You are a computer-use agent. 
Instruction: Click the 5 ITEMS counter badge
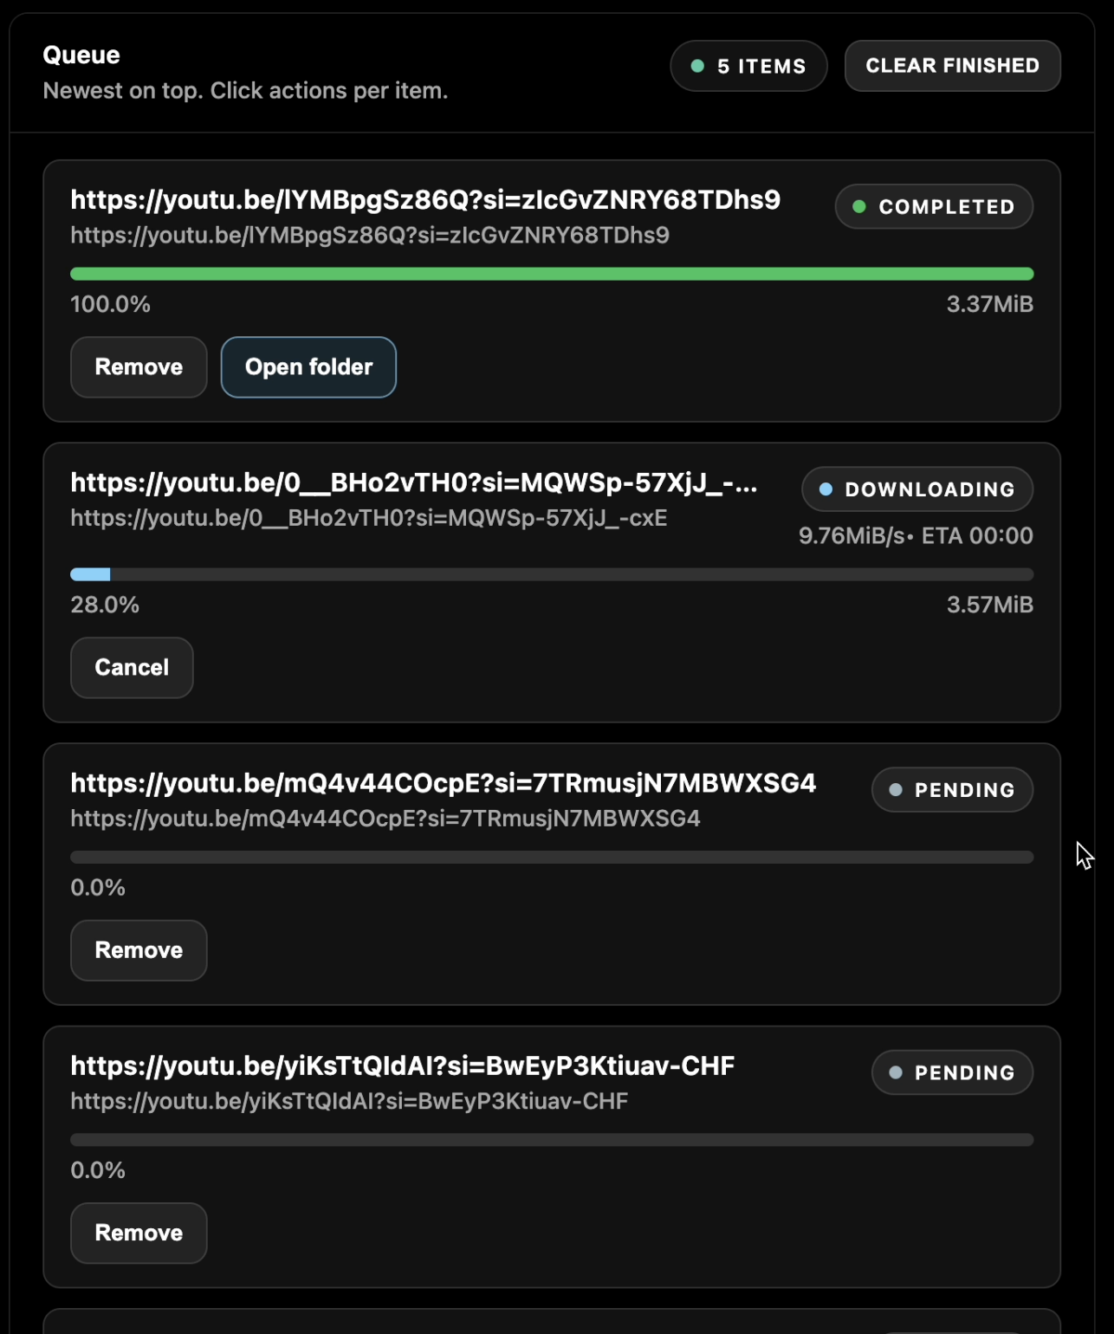pos(748,65)
